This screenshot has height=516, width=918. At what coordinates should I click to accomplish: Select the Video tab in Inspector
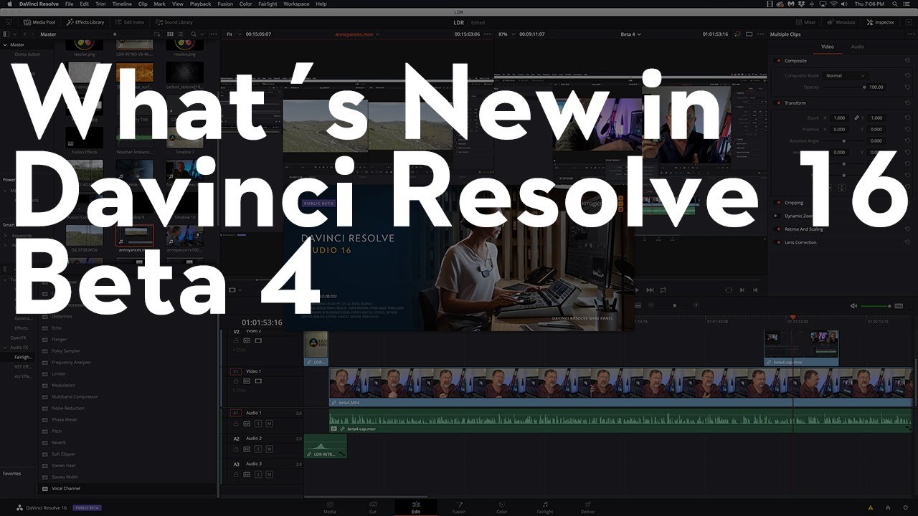tap(827, 47)
